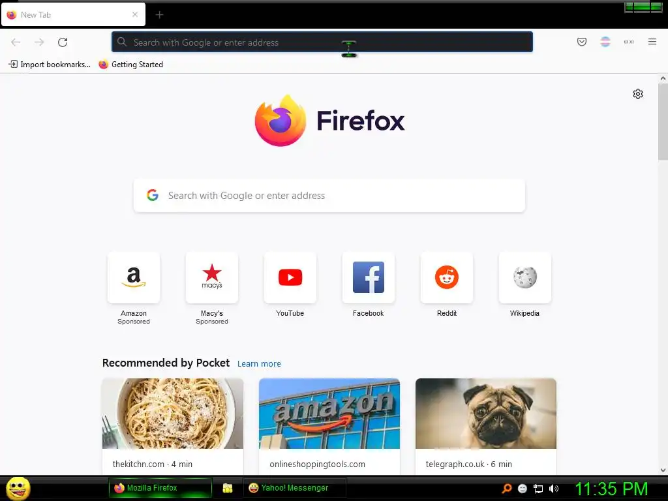668x501 pixels.
Task: Reload the current page
Action: [x=63, y=42]
